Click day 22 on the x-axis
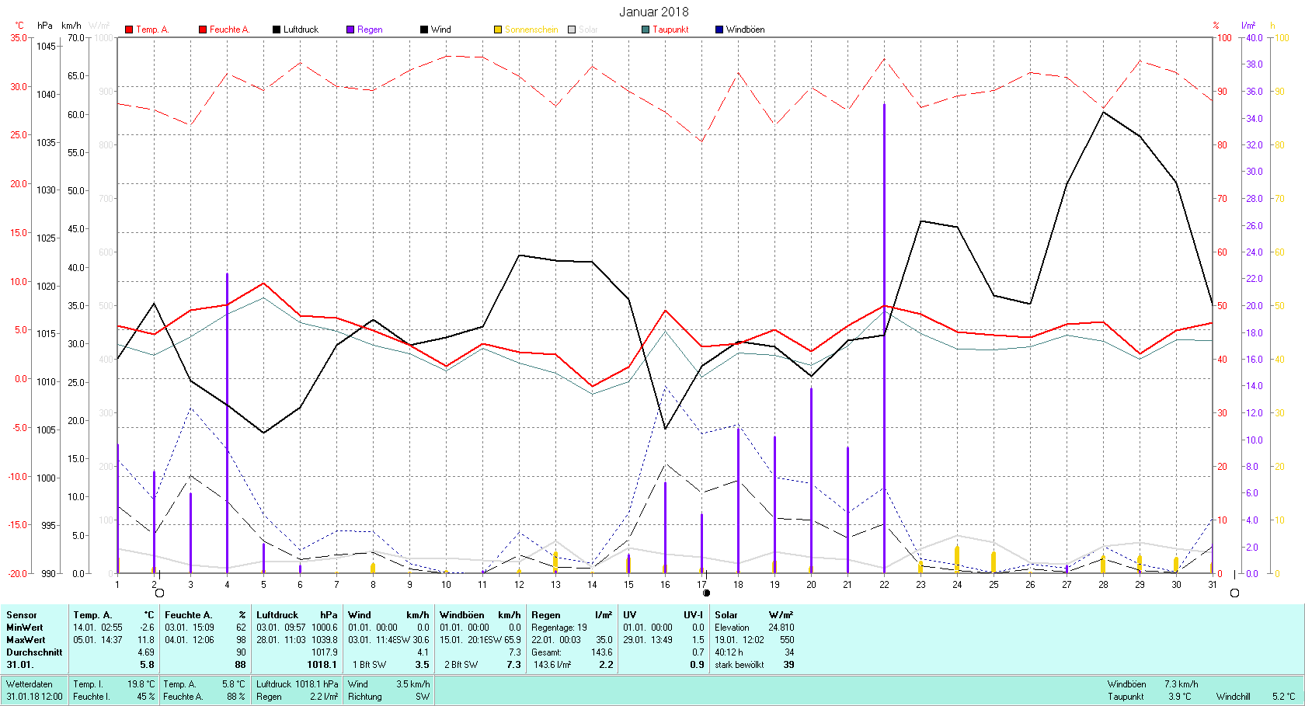This screenshot has width=1305, height=706. [x=884, y=585]
